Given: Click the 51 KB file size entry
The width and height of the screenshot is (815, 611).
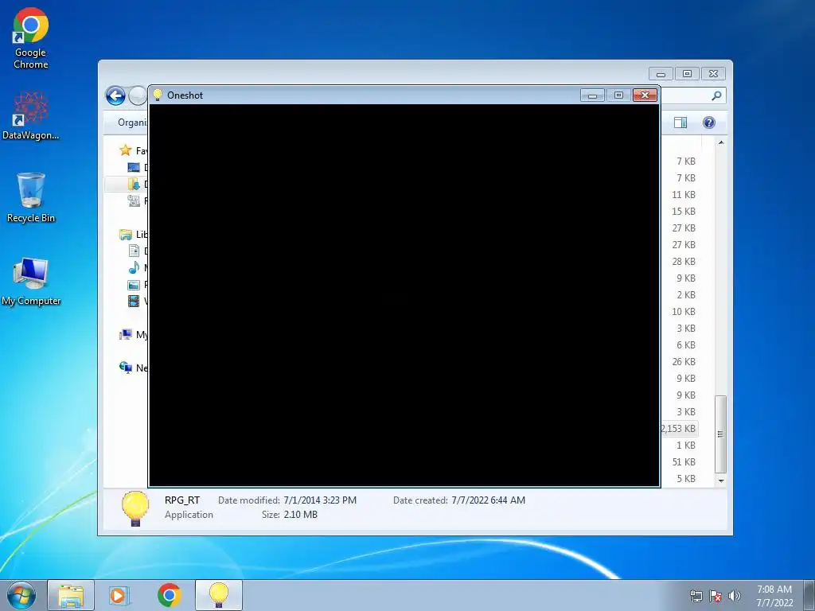Looking at the screenshot, I should tap(684, 462).
